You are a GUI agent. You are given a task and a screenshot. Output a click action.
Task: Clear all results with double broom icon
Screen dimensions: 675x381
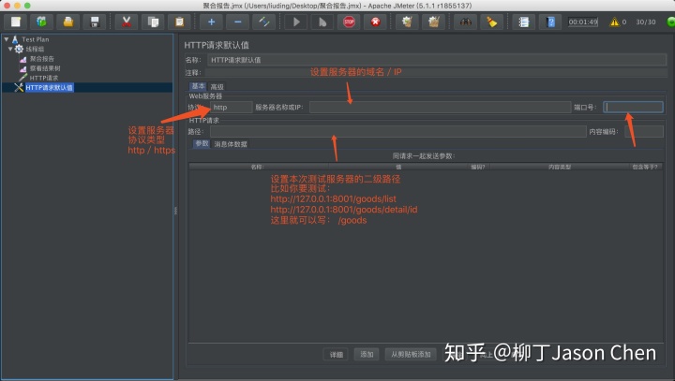(433, 22)
